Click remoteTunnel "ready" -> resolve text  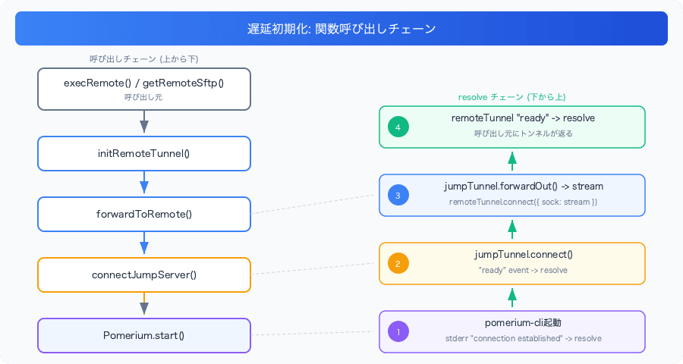click(523, 118)
